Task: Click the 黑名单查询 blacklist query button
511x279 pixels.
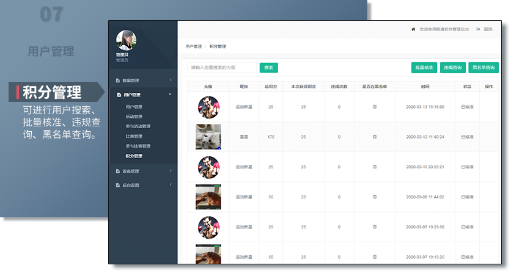Action: 484,68
